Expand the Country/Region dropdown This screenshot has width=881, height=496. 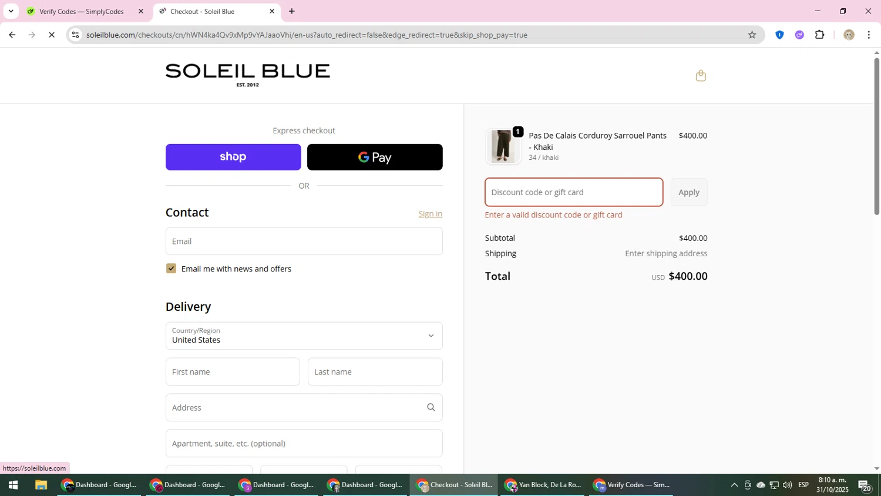[304, 336]
